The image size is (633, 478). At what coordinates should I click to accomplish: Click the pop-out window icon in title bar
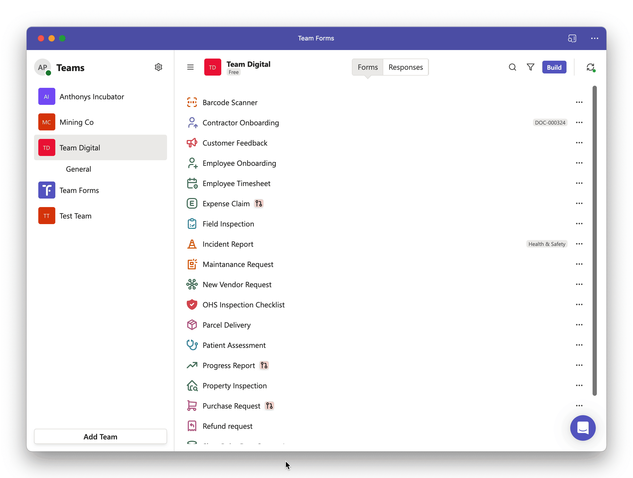pyautogui.click(x=572, y=38)
